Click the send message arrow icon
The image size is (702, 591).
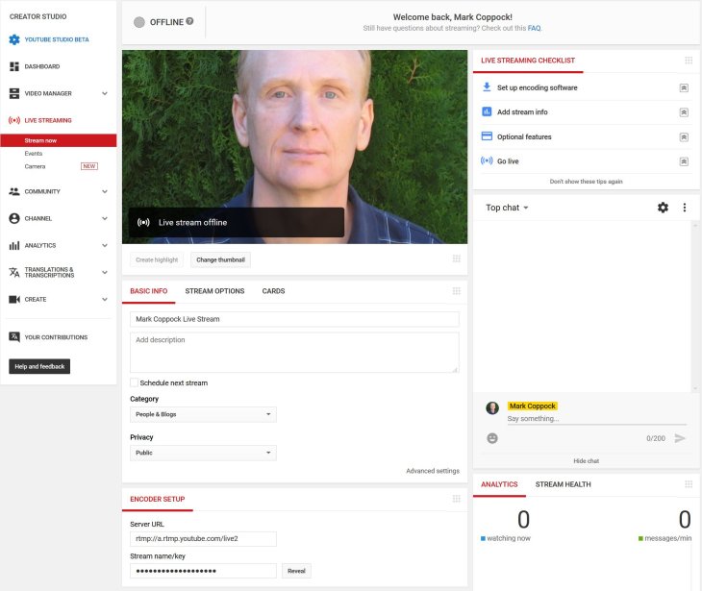point(680,438)
